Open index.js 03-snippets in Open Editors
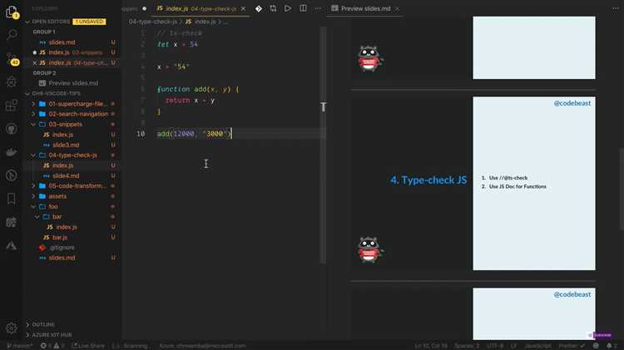This screenshot has width=624, height=350. coord(73,52)
